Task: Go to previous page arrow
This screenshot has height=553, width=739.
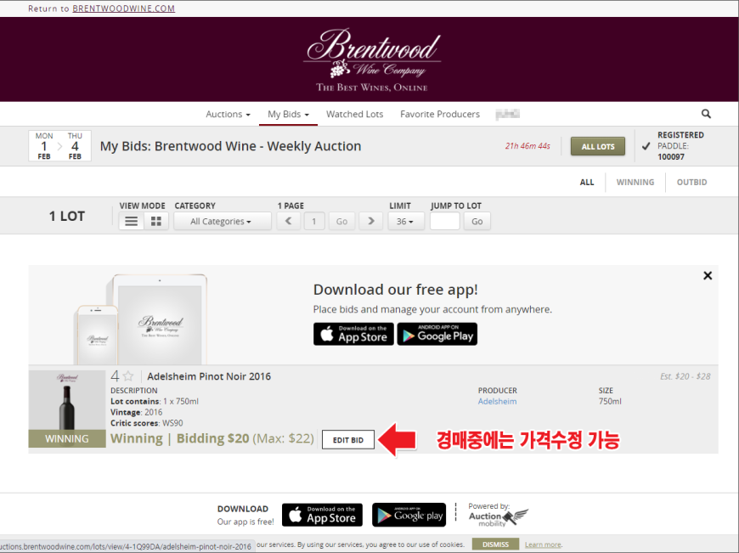Action: coord(289,221)
